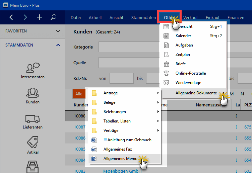Viewport: 252px width, 173px height.
Task: Expand the Anträge submenu arrow
Action: tap(158, 93)
